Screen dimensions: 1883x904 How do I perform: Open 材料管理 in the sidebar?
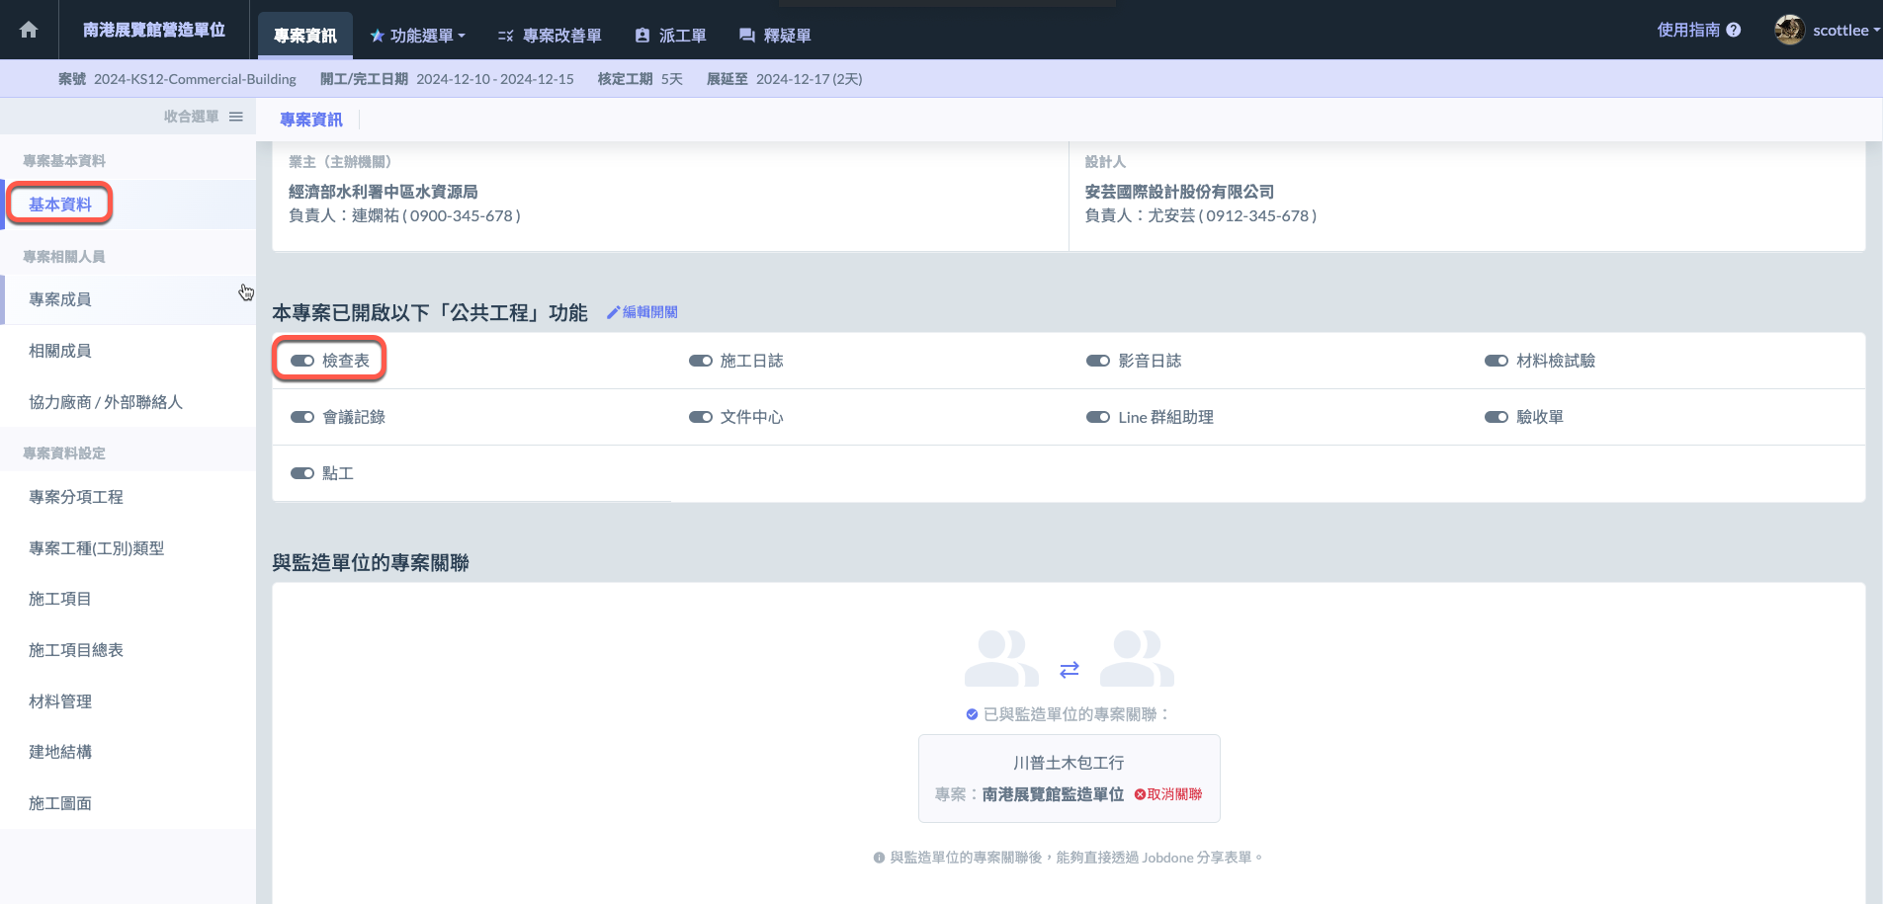coord(60,701)
